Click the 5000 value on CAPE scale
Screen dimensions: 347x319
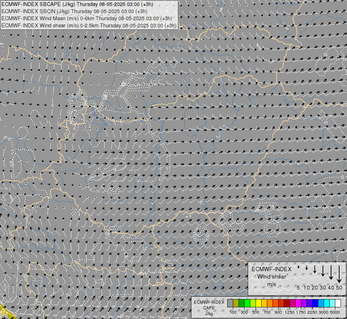335,312
